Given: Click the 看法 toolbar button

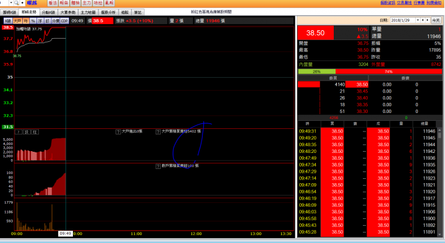Looking at the screenshot, I should point(53,3).
